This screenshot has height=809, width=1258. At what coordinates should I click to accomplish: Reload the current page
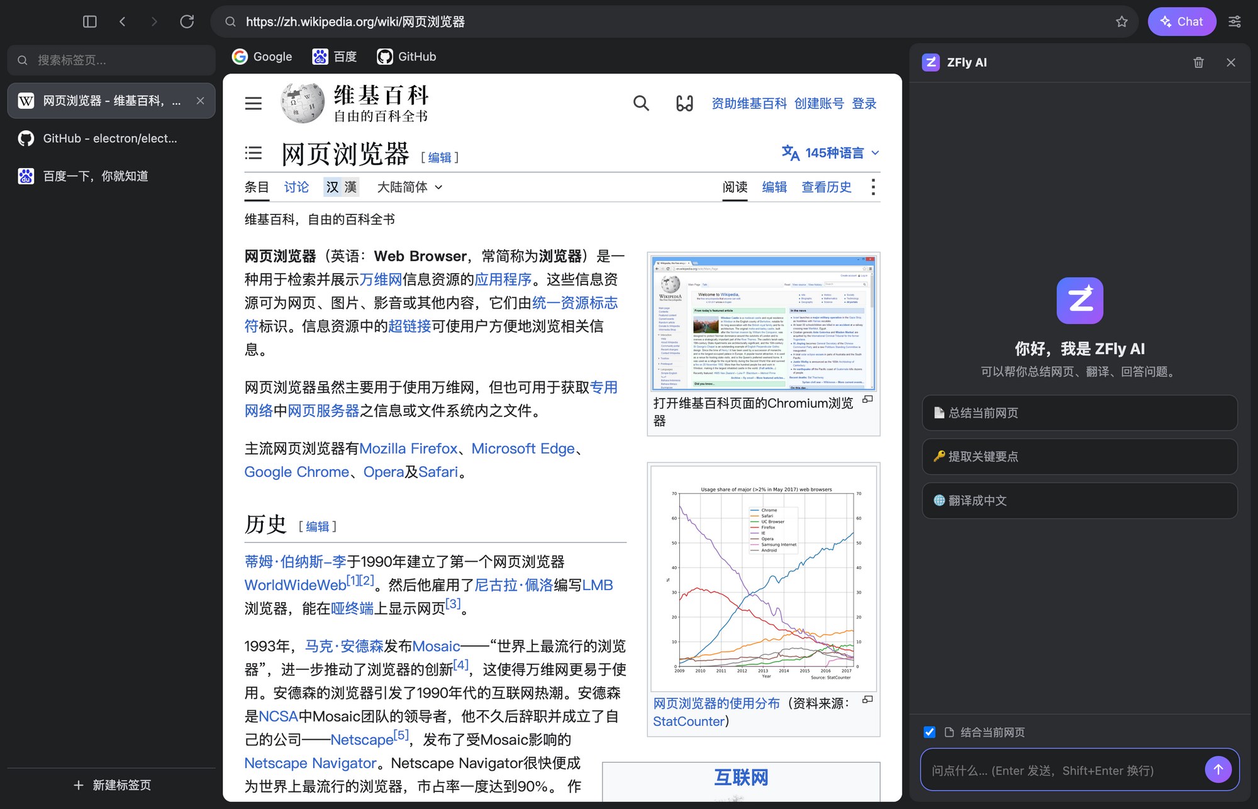click(187, 21)
